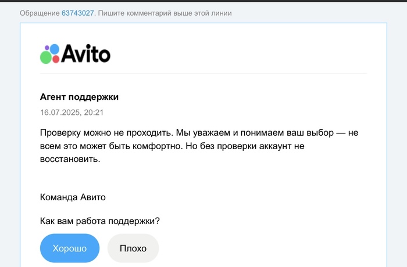This screenshot has width=407, height=267.
Task: Click the divider line under the Avito logo
Action: pyautogui.click(x=203, y=74)
